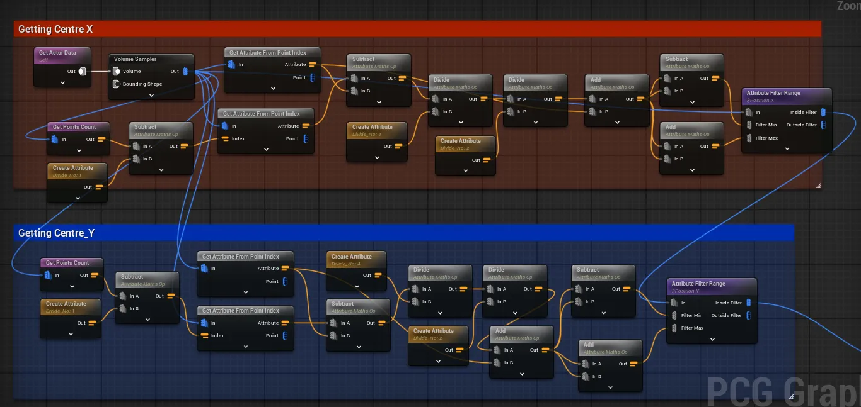Click Inside Filter pin on $Position.Y filter node

point(749,303)
